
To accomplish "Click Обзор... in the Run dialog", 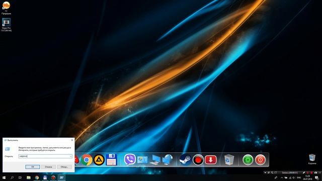I will [64, 167].
